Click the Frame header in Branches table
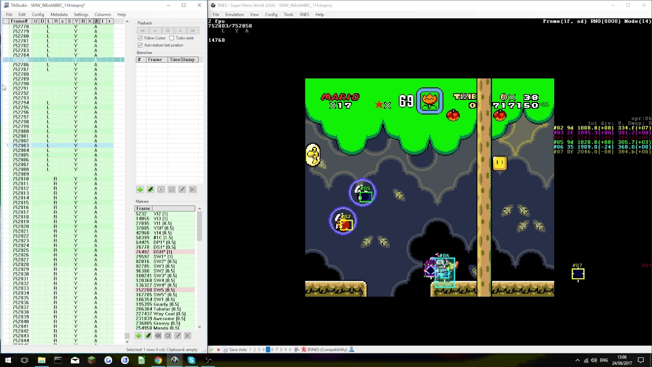Screen dimensions: 652x367 pyautogui.click(x=155, y=60)
